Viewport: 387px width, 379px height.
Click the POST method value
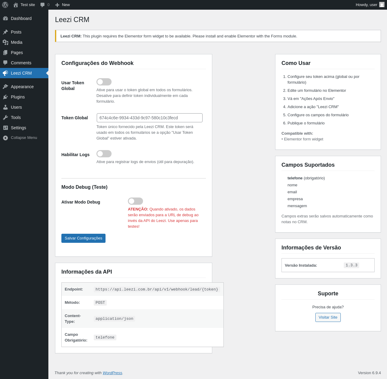click(100, 303)
